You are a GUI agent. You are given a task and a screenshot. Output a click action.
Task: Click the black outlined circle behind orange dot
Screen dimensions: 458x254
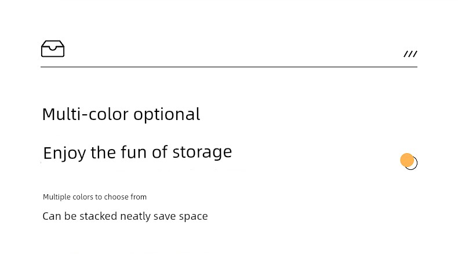tap(411, 163)
